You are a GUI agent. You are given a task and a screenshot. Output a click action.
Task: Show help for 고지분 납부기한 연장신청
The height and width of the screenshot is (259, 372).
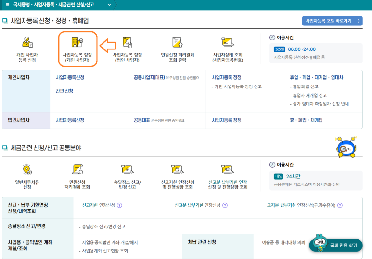click(x=340, y=205)
